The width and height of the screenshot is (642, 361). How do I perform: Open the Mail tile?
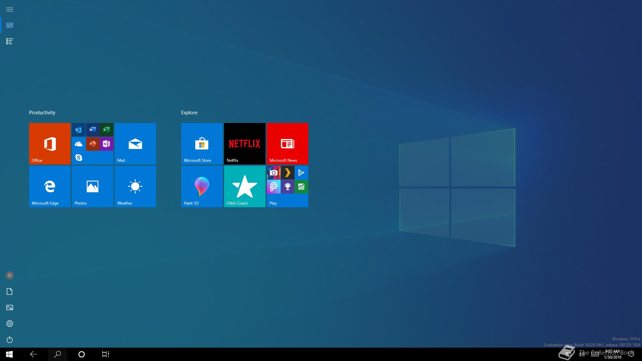tap(135, 144)
